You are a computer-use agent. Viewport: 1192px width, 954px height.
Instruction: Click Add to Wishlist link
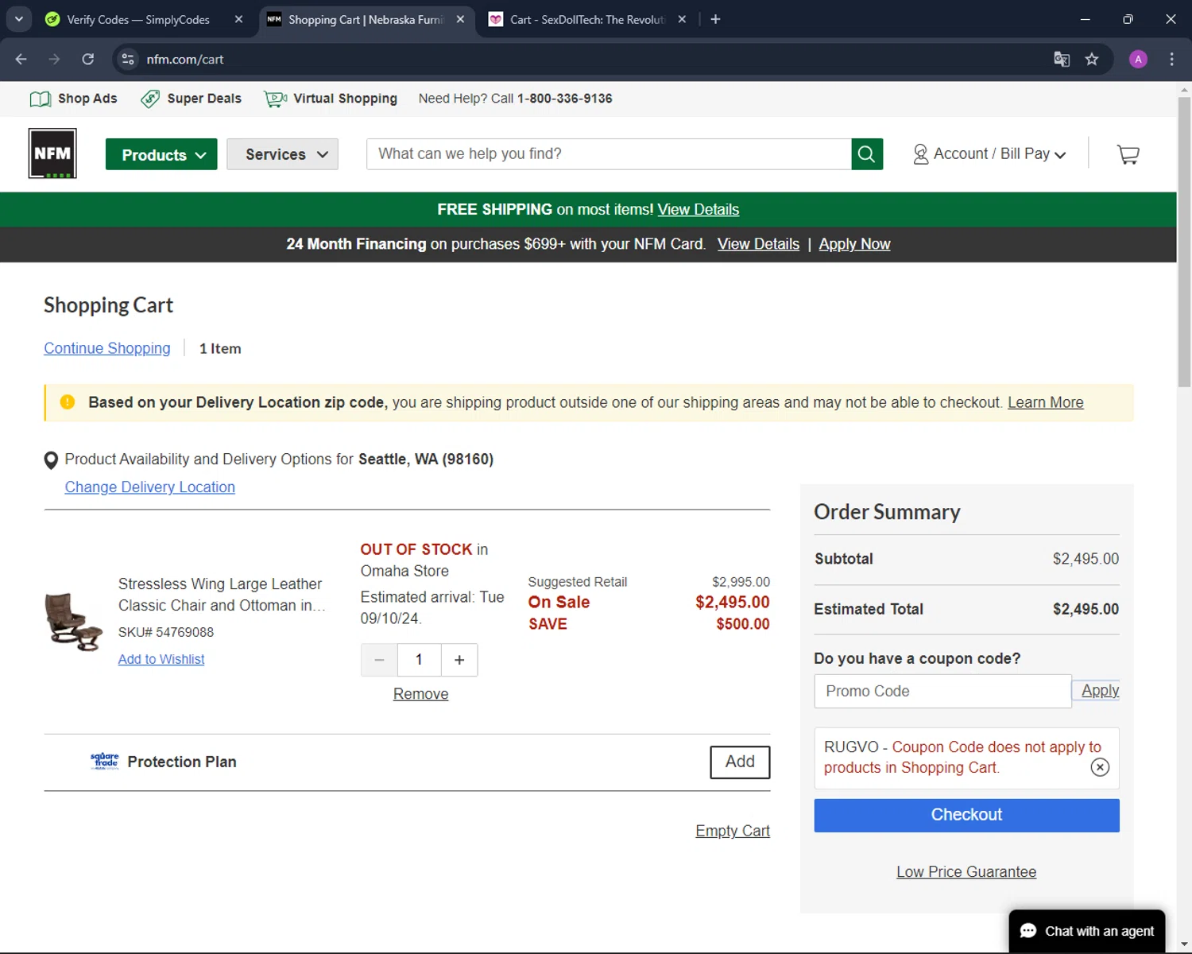[161, 659]
